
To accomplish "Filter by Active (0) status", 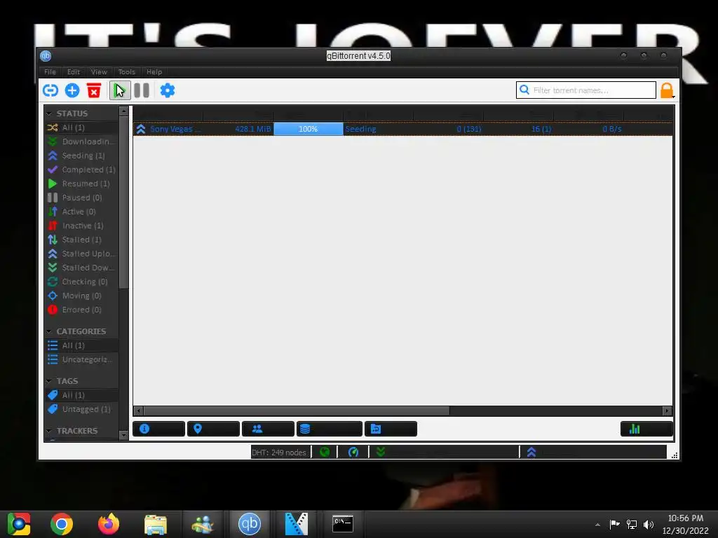I will click(x=81, y=212).
